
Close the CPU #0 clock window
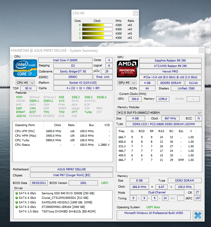tap(136, 13)
